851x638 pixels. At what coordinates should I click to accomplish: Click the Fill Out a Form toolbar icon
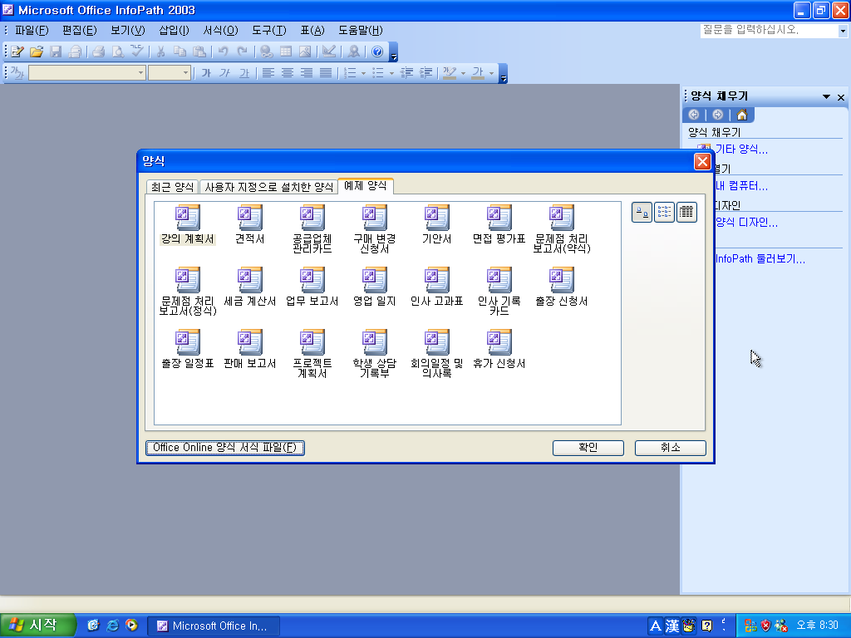[x=17, y=52]
